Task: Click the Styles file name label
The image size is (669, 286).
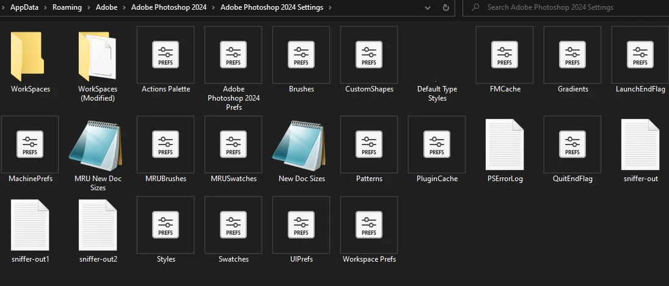Action: 166,259
